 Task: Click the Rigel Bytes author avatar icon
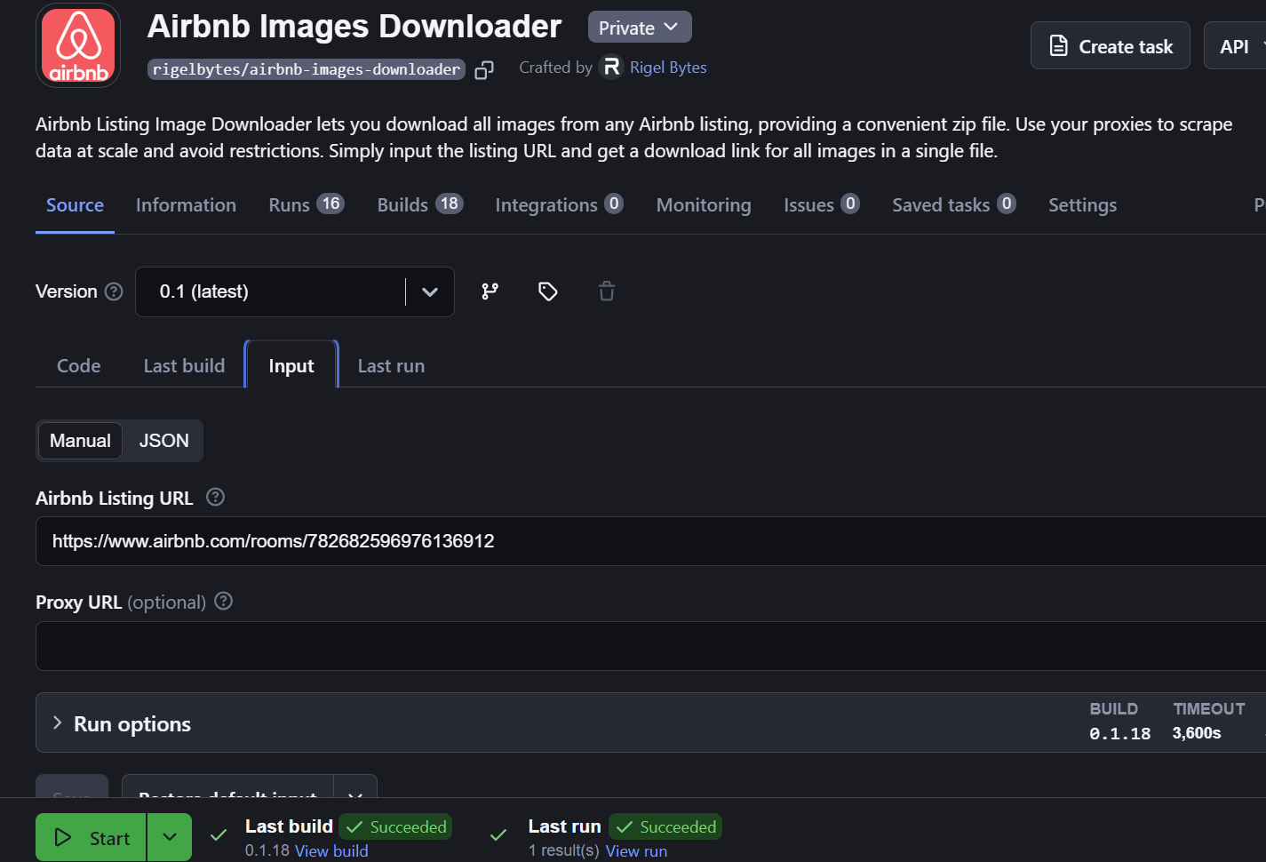coord(611,68)
